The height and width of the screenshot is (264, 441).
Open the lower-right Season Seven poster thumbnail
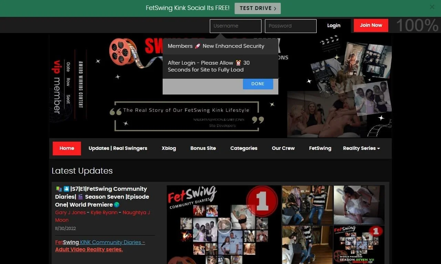tap(359, 245)
